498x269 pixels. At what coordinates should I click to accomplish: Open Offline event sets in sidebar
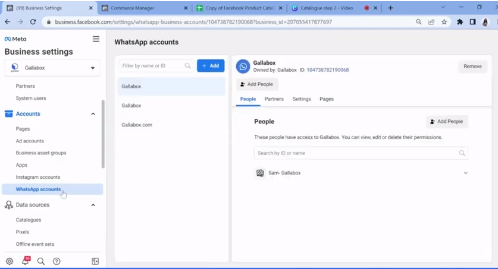(35, 244)
